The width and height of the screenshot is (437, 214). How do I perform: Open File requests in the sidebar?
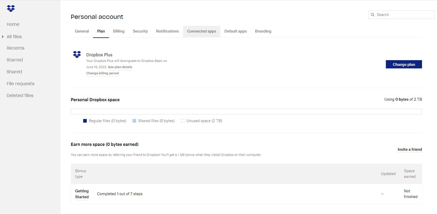(x=20, y=84)
